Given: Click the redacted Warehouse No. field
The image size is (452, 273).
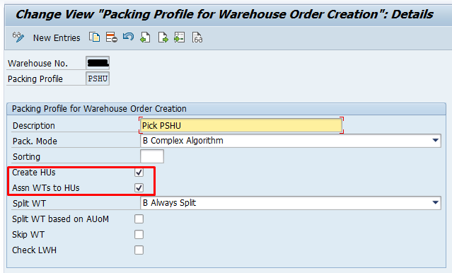Looking at the screenshot, I should tap(98, 63).
